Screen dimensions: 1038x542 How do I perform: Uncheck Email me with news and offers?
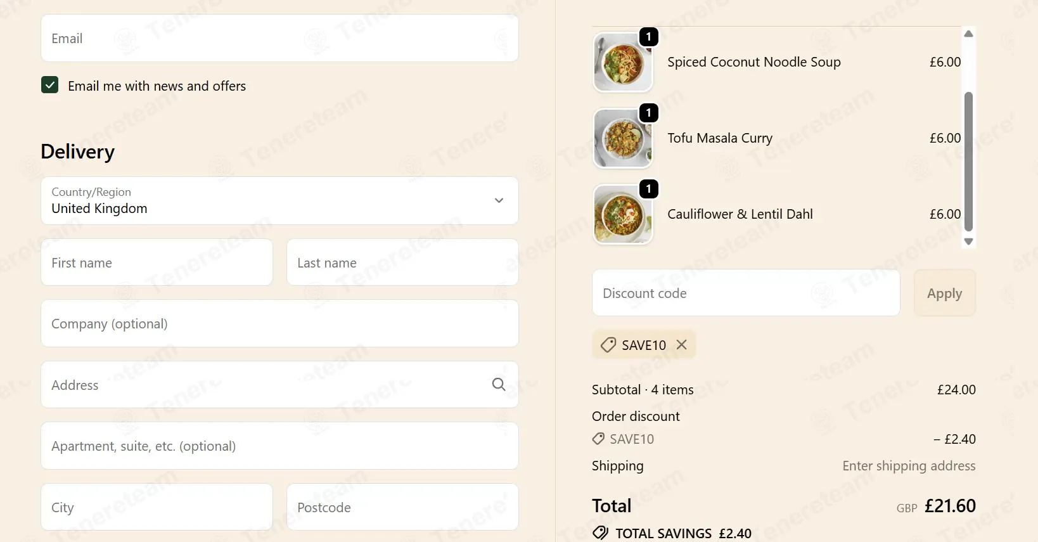[50, 85]
